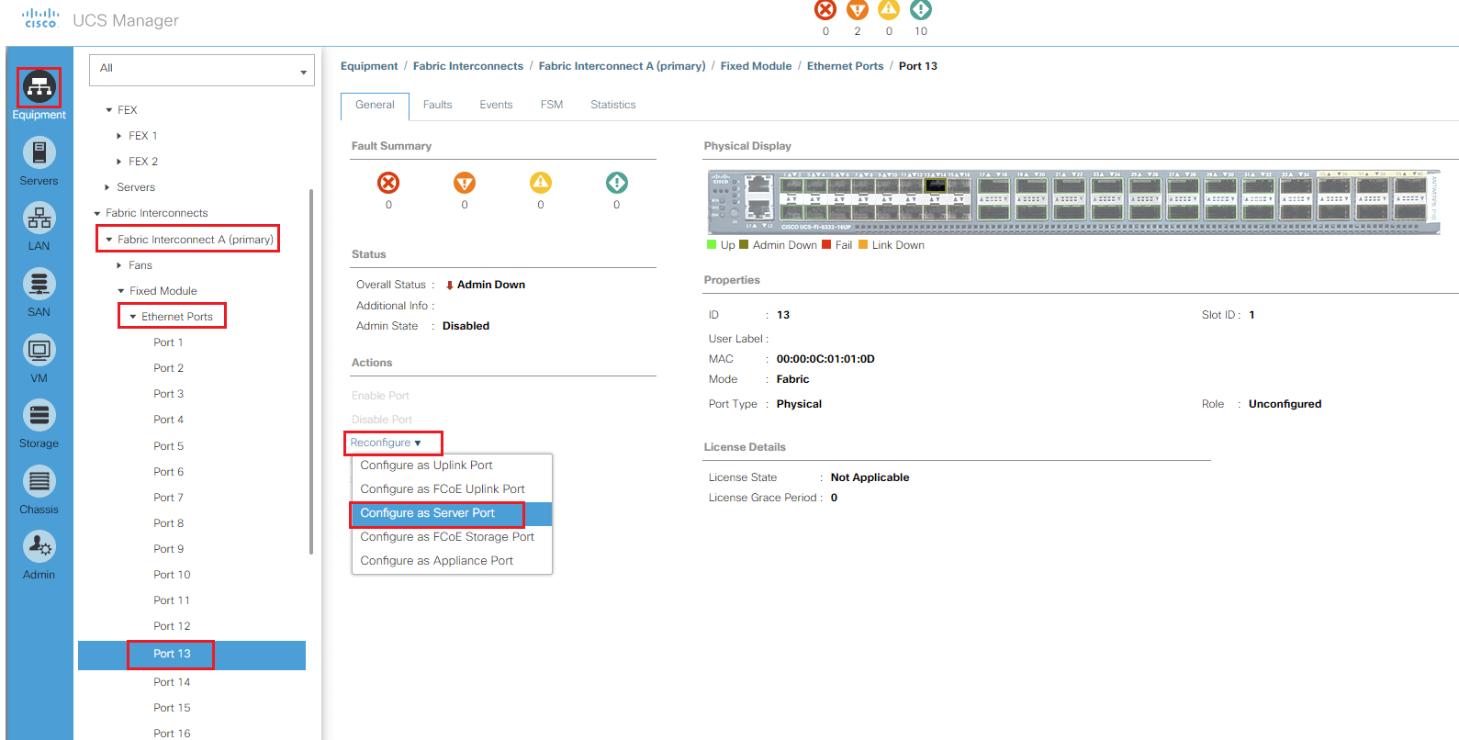
Task: Collapse Fabric Interconnect A (primary) node
Action: (x=109, y=240)
